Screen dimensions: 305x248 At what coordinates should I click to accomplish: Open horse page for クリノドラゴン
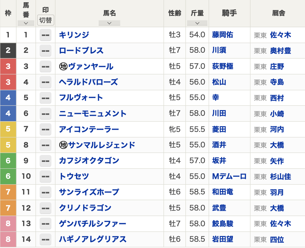pyautogui.click(x=85, y=208)
